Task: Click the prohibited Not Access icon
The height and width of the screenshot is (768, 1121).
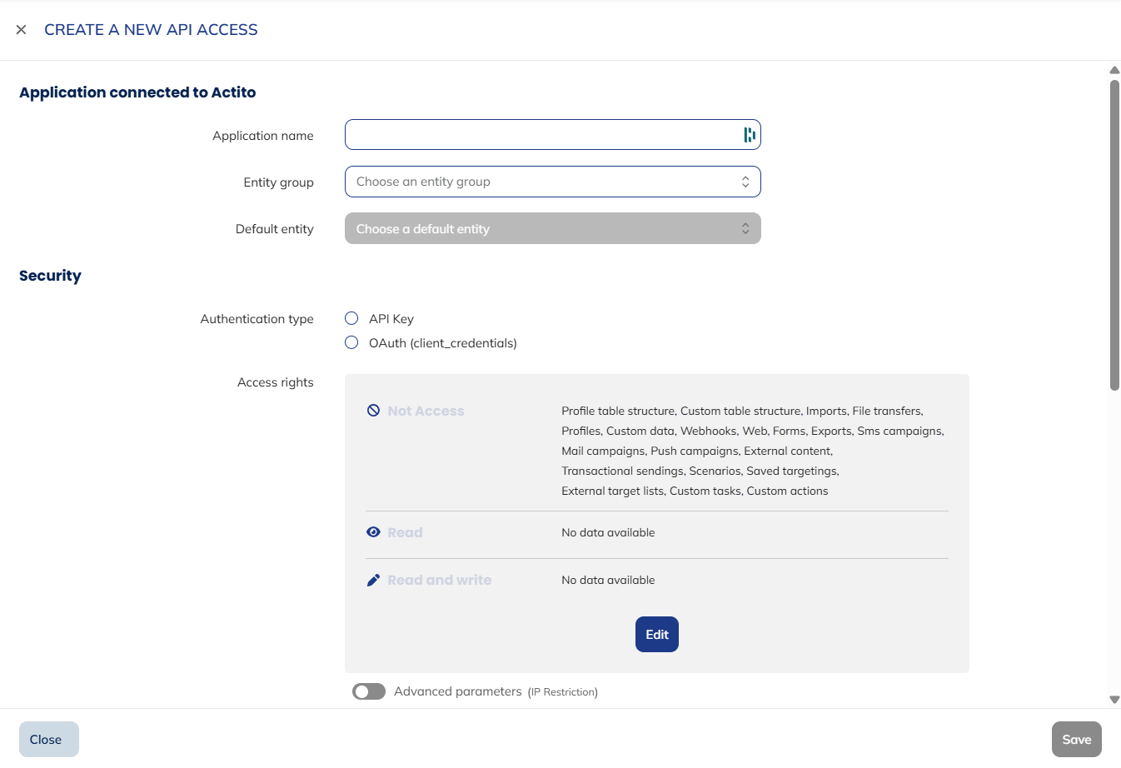Action: pos(373,410)
